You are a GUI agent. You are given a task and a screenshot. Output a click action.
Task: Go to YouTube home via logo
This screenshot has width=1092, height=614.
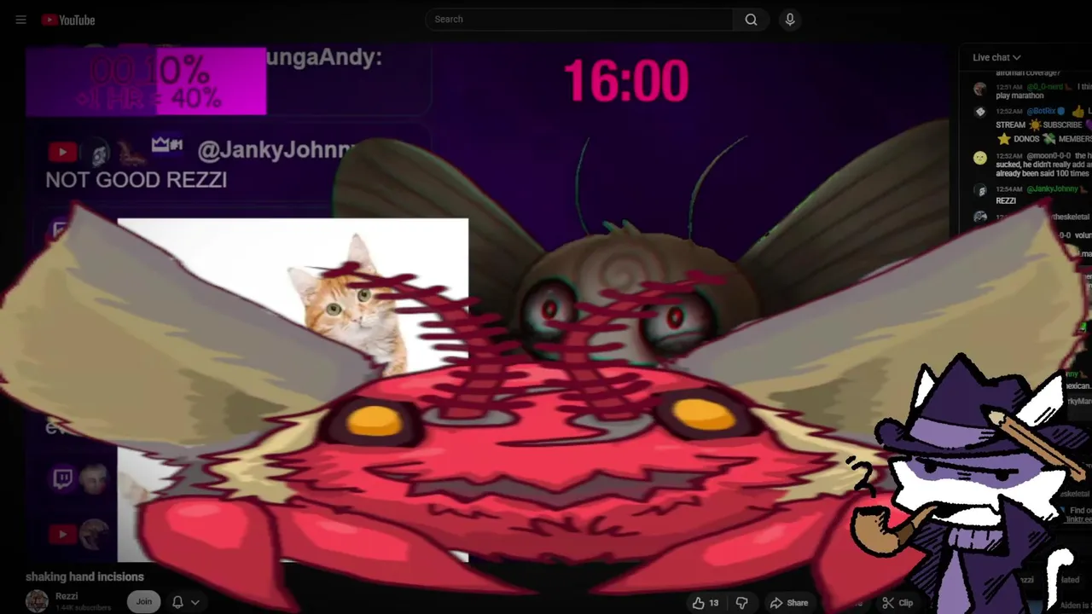pyautogui.click(x=68, y=20)
